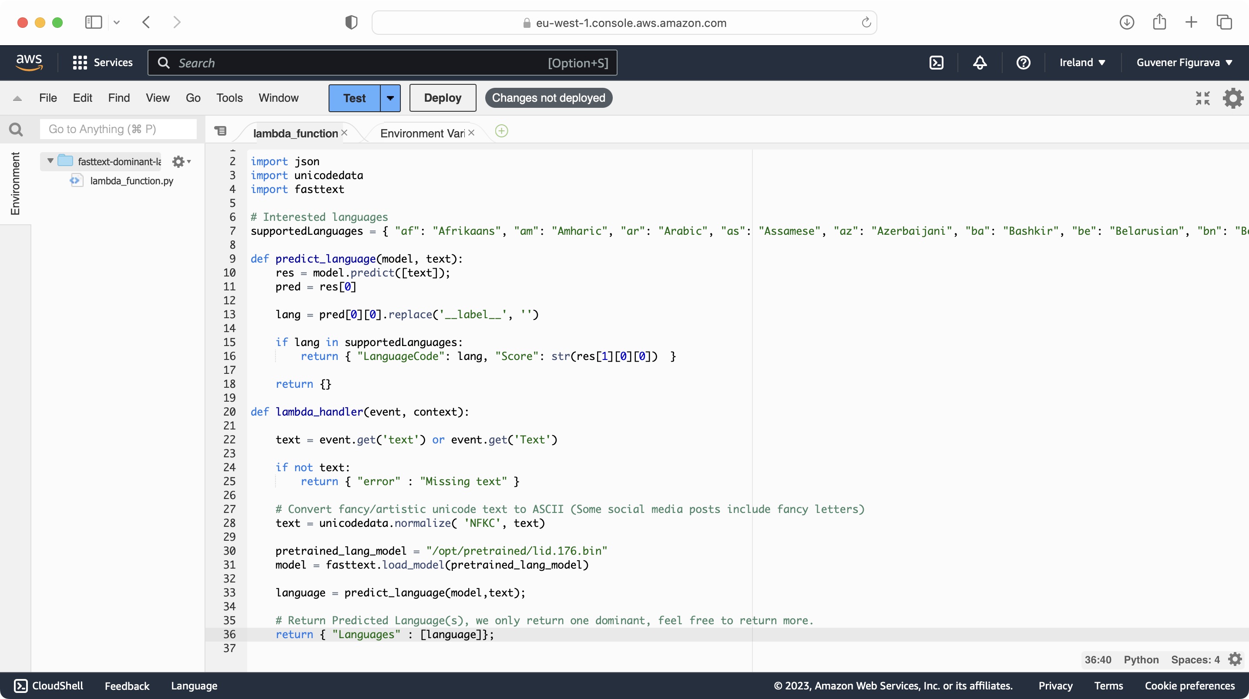Switch to Environment Vari tab
Image resolution: width=1249 pixels, height=699 pixels.
click(x=422, y=133)
